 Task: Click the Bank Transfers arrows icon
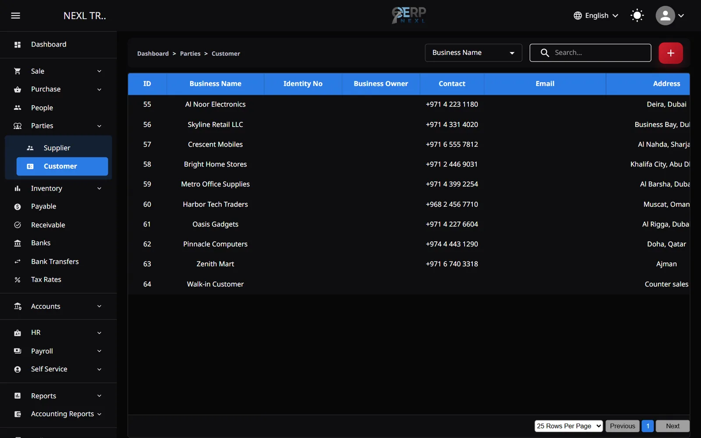18,261
